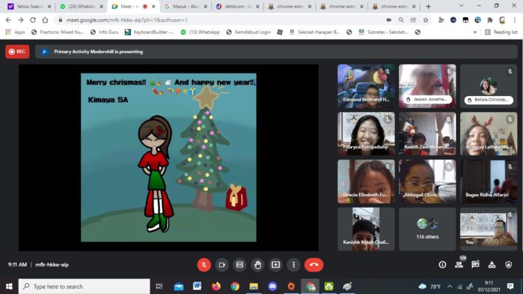Open the chat with everyone panel

(475, 265)
